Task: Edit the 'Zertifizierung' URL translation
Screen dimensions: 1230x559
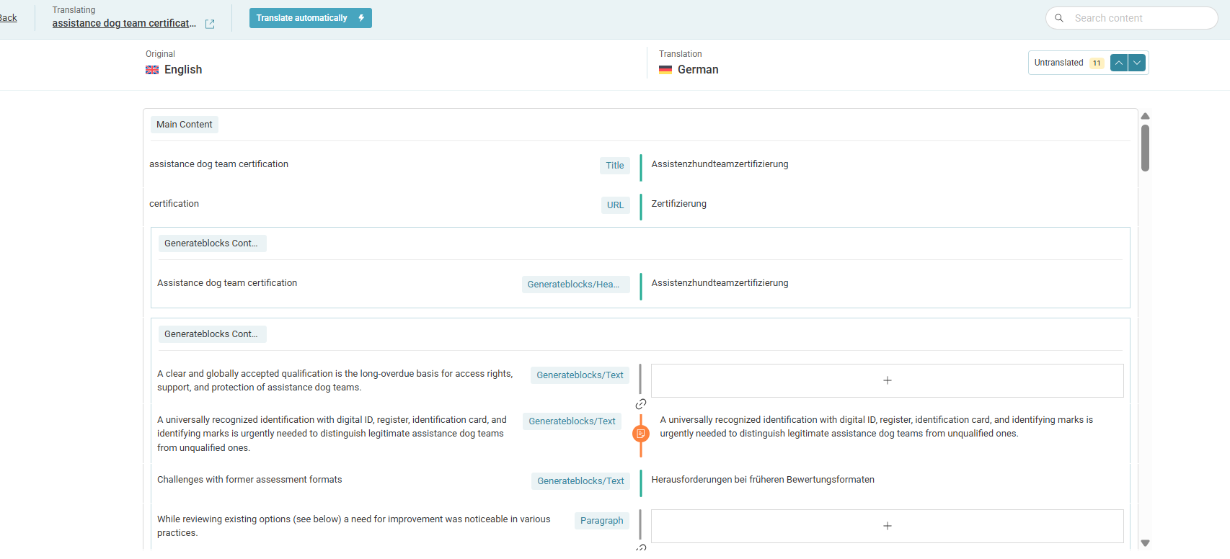Action: 678,204
